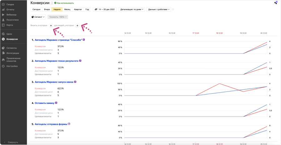
Task: Open goal Оставить заявку
Action: coord(44,103)
